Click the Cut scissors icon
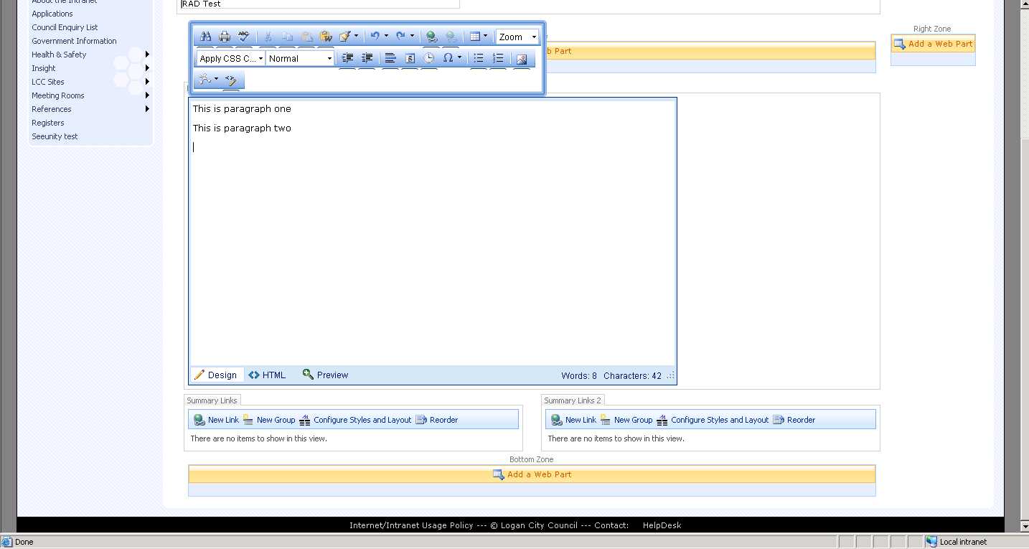The image size is (1029, 549). pyautogui.click(x=268, y=37)
